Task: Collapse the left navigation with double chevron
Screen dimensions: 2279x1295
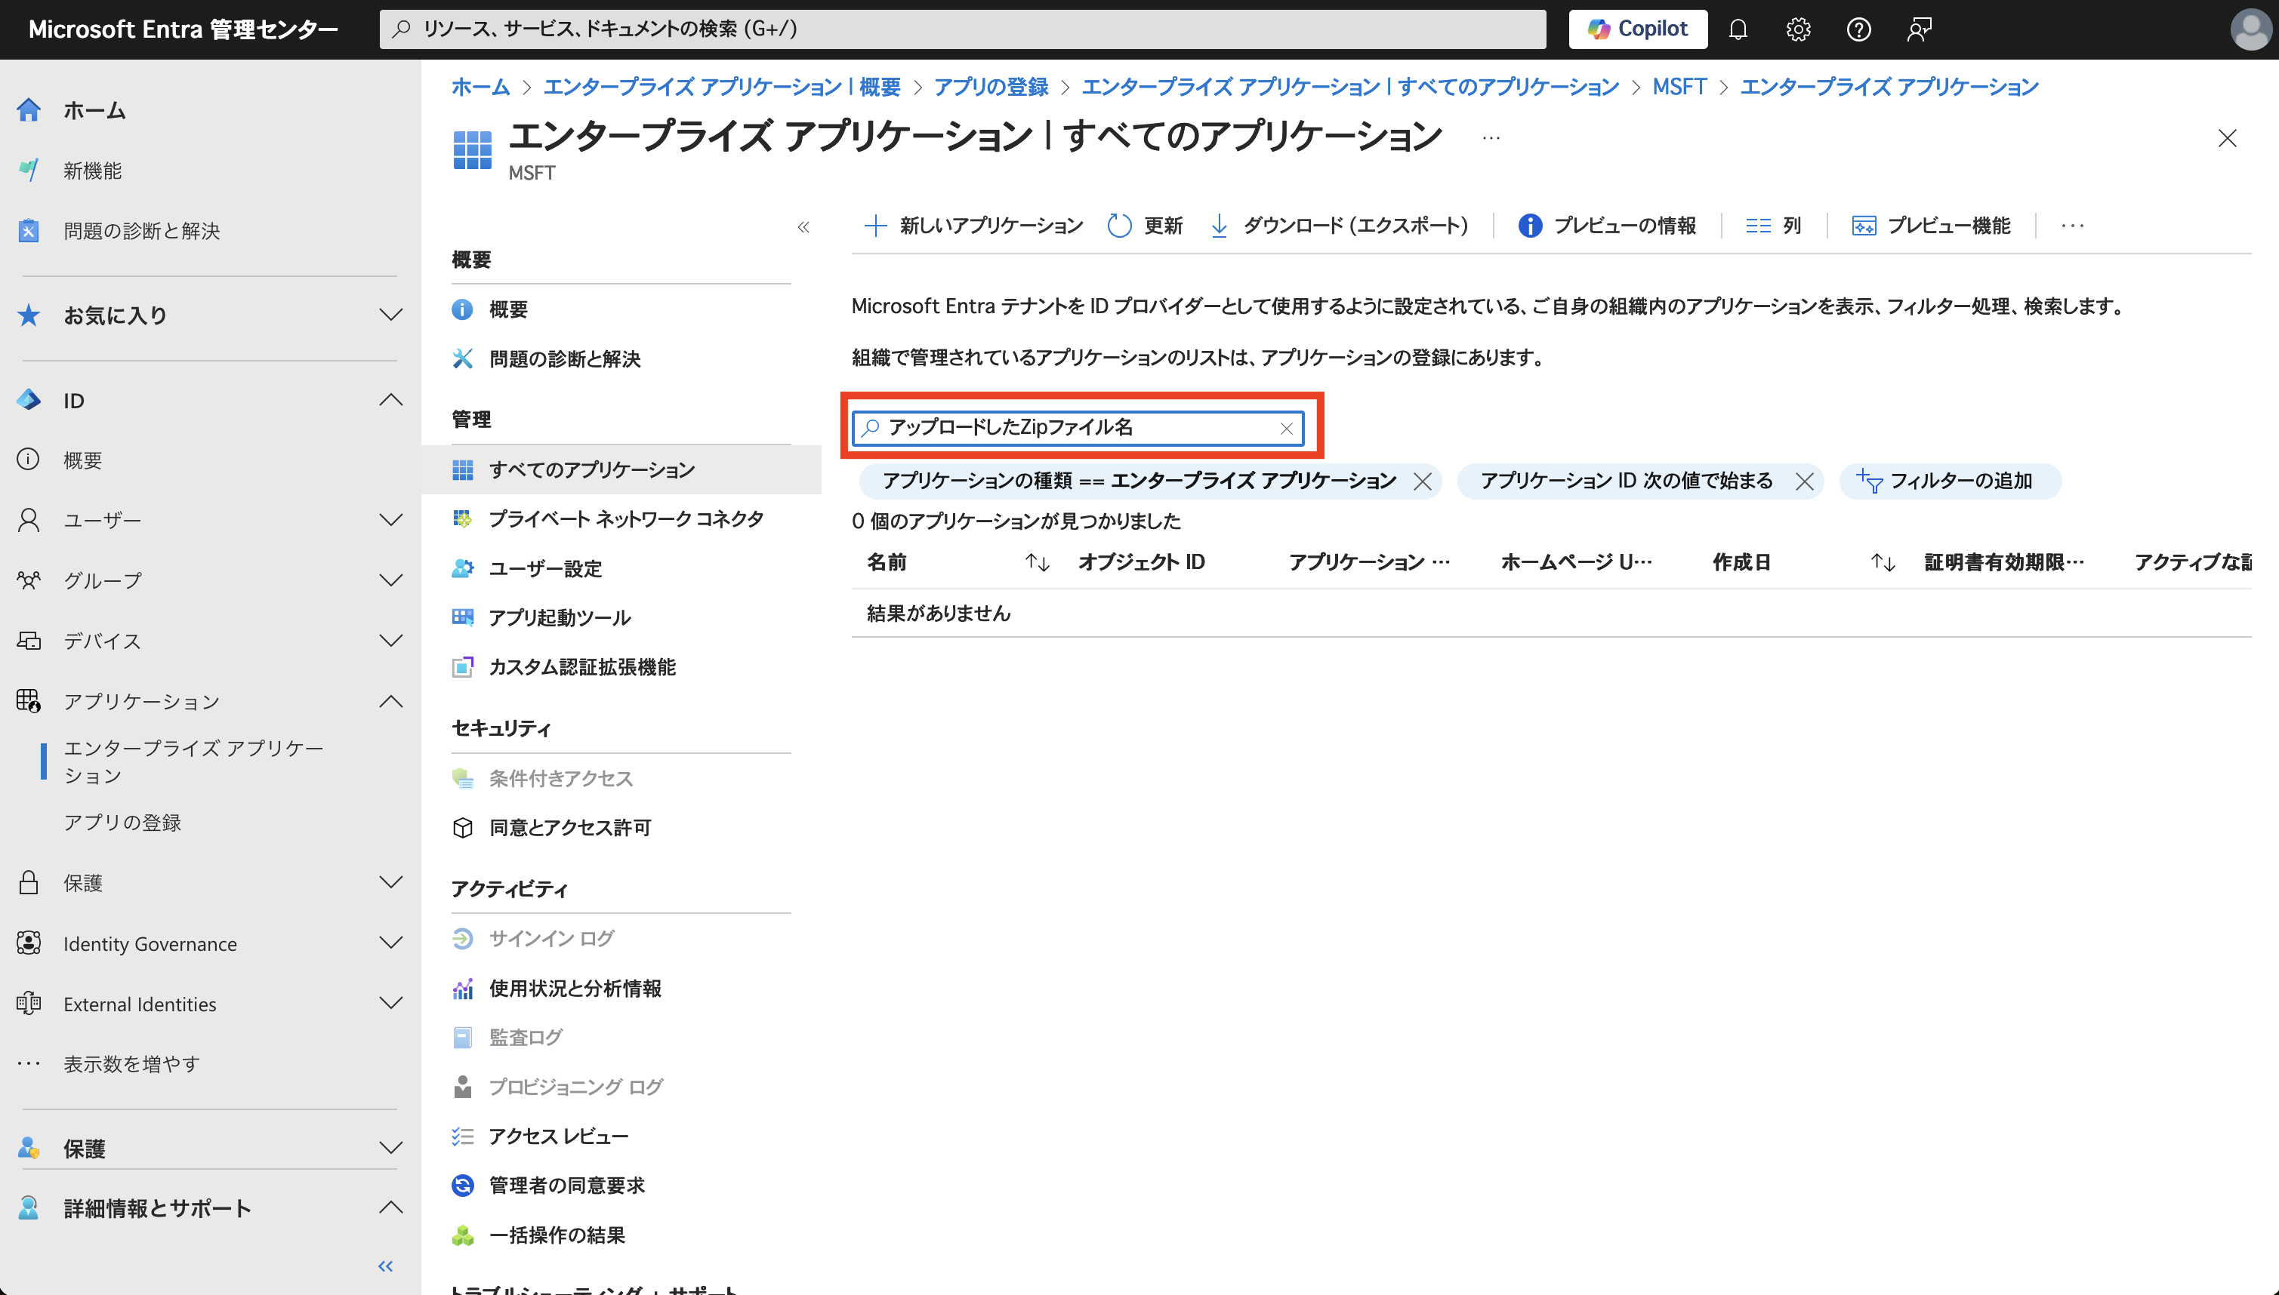Action: pos(385,1266)
